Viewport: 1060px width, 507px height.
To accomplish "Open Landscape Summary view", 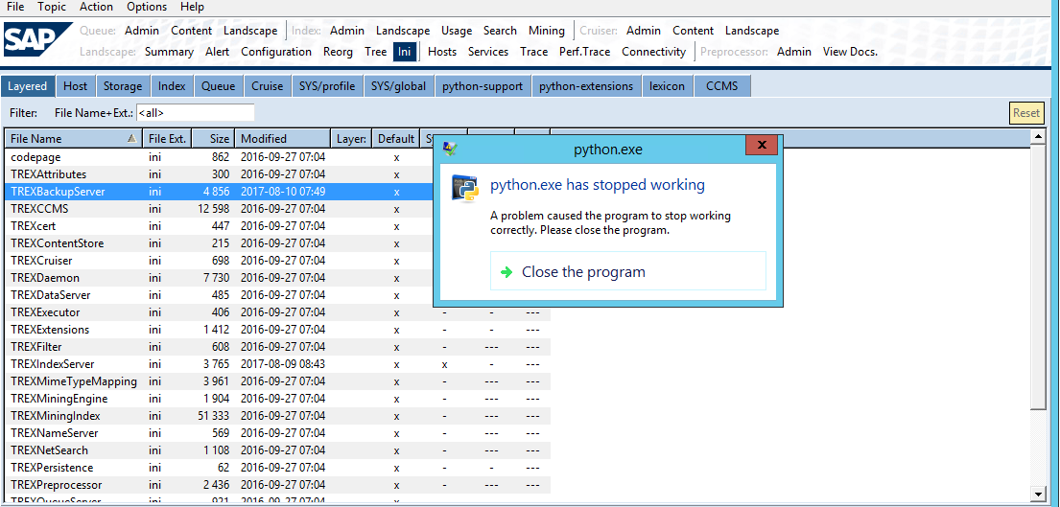I will [x=169, y=52].
